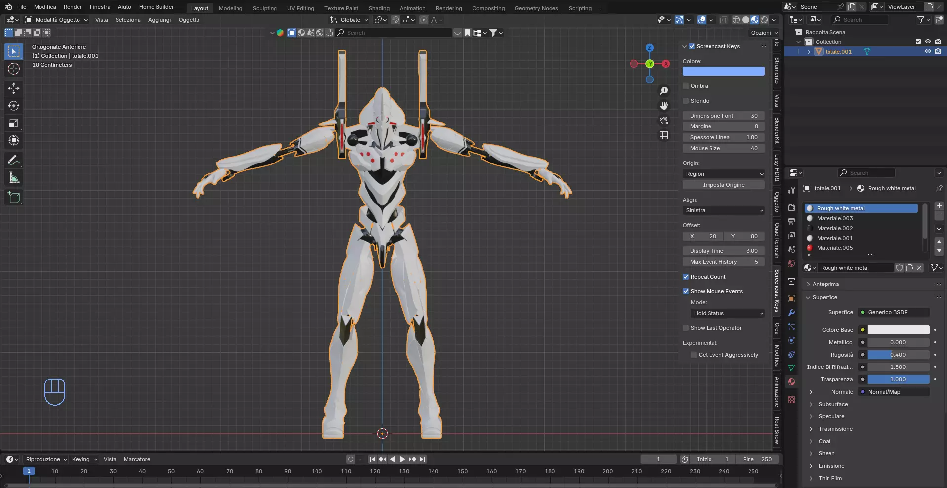This screenshot has width=947, height=488.
Task: Toggle camera view icon in viewport
Action: 664,121
